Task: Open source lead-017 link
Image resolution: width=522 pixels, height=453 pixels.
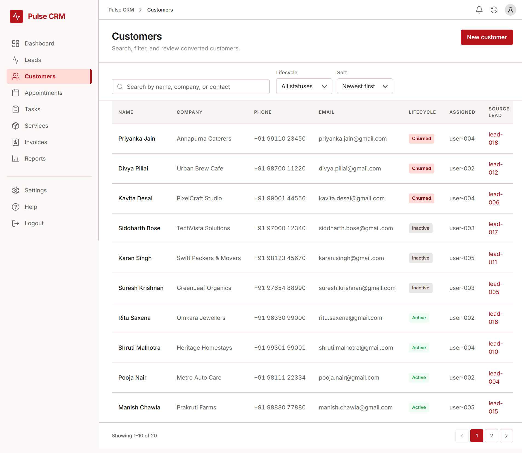Action: [495, 228]
